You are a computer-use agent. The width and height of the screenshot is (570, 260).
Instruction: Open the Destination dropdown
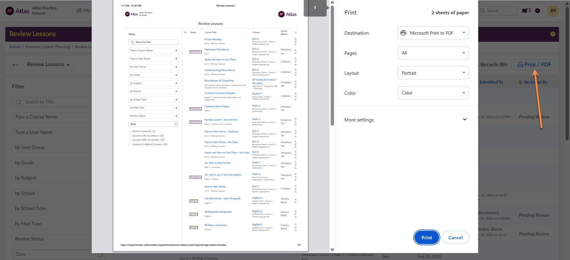click(433, 33)
